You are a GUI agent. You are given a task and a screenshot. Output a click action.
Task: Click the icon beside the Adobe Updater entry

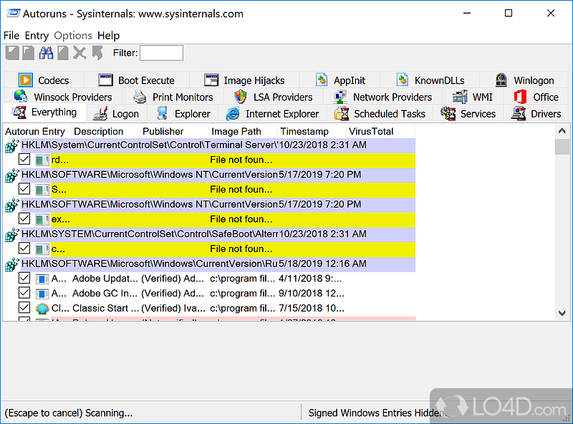[41, 278]
